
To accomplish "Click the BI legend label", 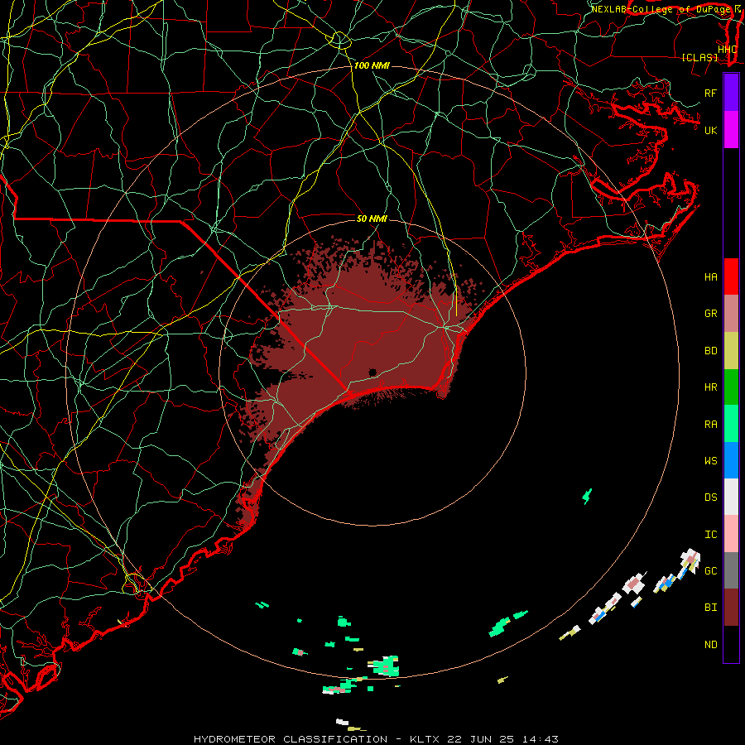I will point(711,608).
